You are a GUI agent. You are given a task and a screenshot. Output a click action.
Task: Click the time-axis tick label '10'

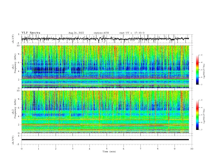(x=192, y=149)
